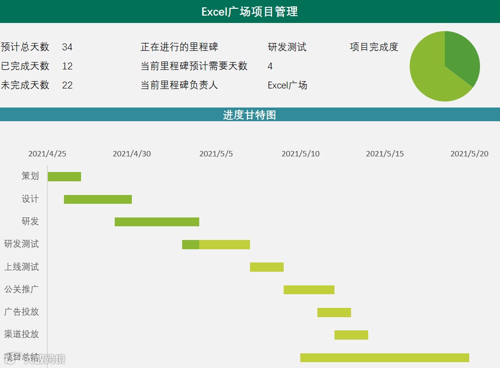Click the title 'Excel广场项目管理'
Screen dimensions: 500x368
tap(250, 12)
